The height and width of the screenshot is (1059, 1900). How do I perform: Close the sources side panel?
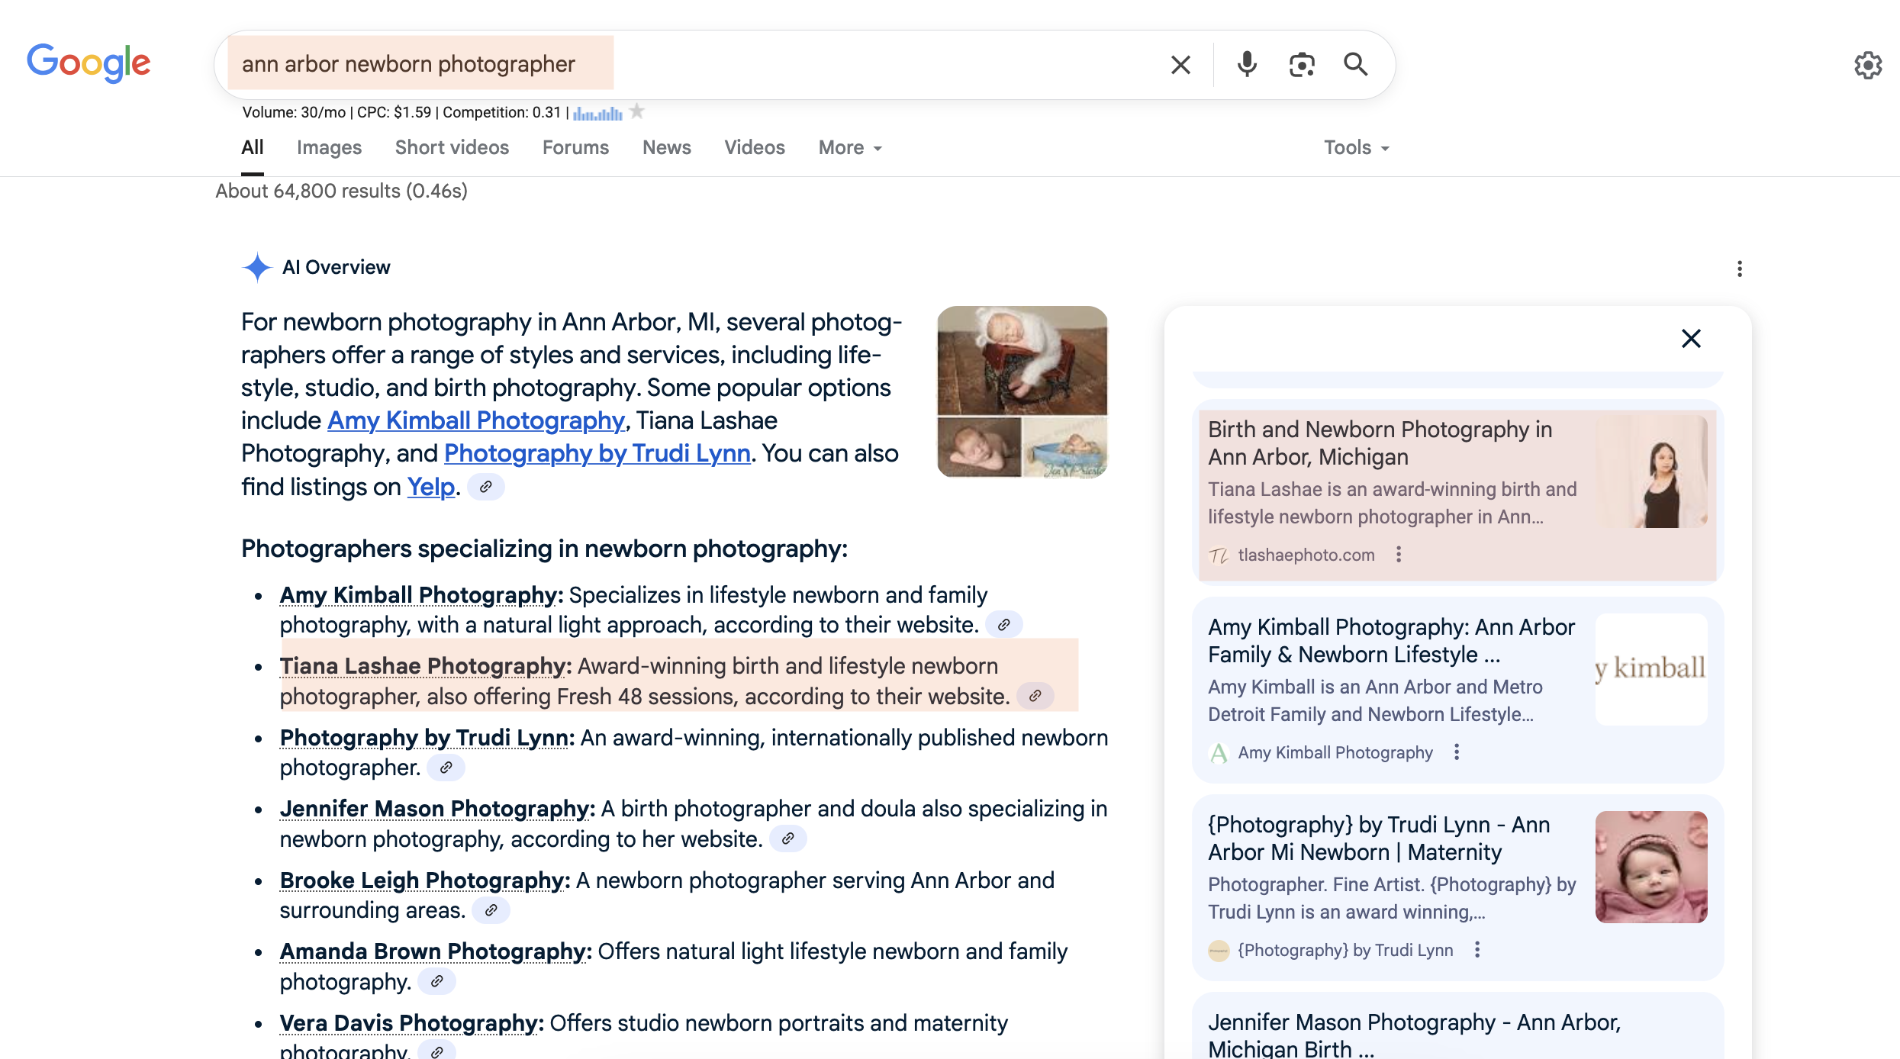(1691, 339)
